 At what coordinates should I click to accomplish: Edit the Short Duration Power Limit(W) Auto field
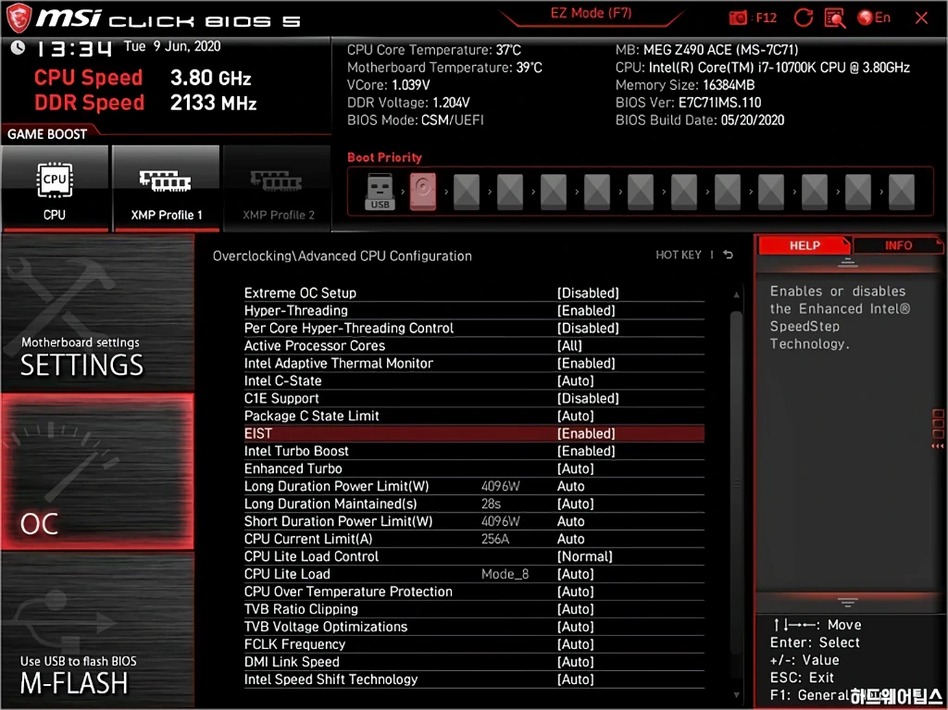point(570,521)
